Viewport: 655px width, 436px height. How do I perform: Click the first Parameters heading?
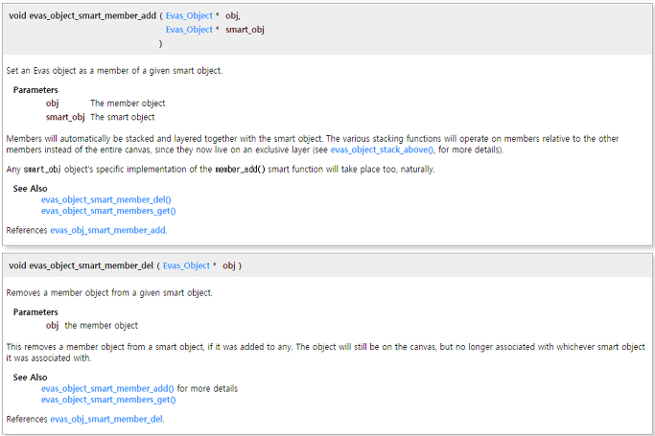[35, 90]
